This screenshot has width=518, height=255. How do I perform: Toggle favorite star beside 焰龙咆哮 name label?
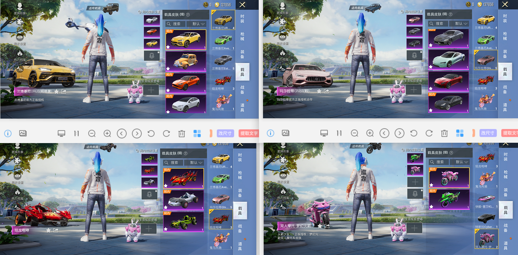[49, 230]
